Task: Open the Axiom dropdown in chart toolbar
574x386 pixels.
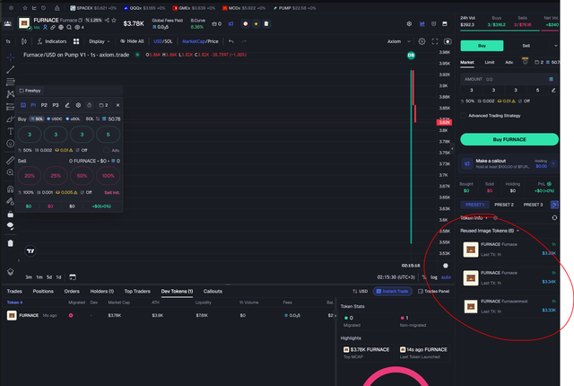Action: click(398, 41)
